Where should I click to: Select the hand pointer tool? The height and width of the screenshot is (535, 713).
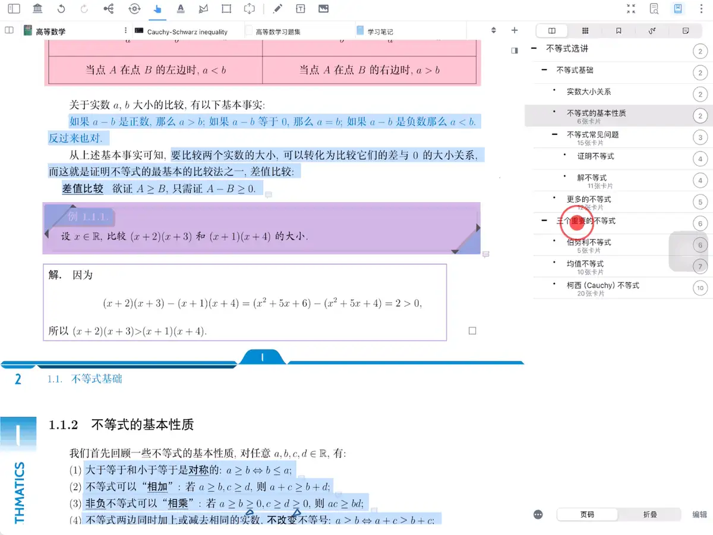tap(157, 9)
